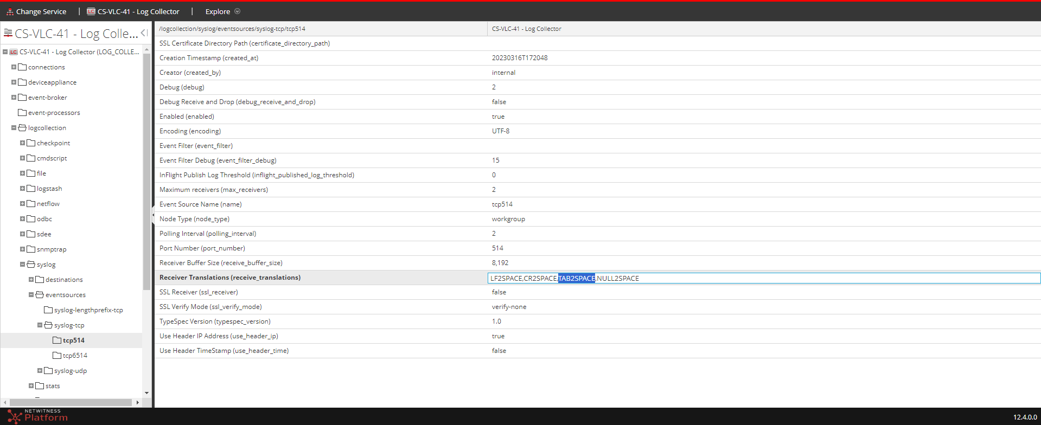Expand the syslog-udp tree node
The width and height of the screenshot is (1041, 425).
(x=40, y=371)
